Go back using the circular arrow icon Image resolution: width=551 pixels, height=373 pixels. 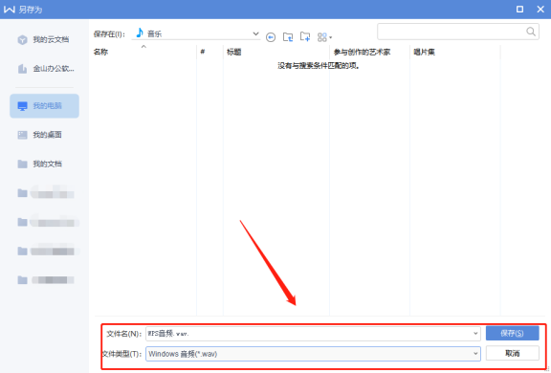[x=270, y=37]
